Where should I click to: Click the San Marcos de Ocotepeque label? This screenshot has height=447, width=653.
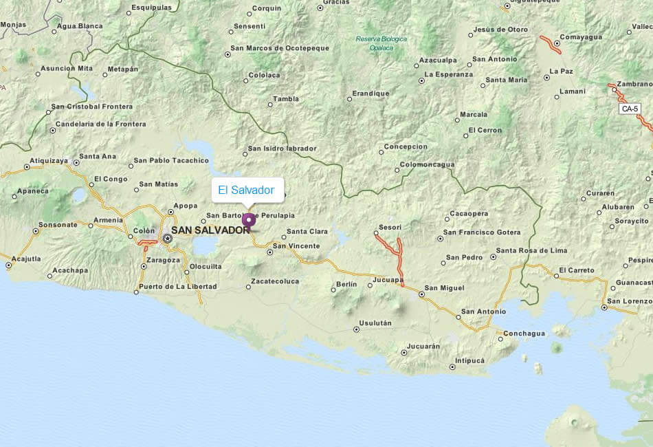280,48
